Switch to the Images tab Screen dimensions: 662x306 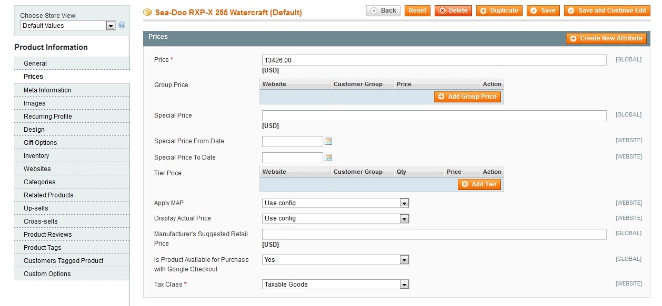point(72,103)
